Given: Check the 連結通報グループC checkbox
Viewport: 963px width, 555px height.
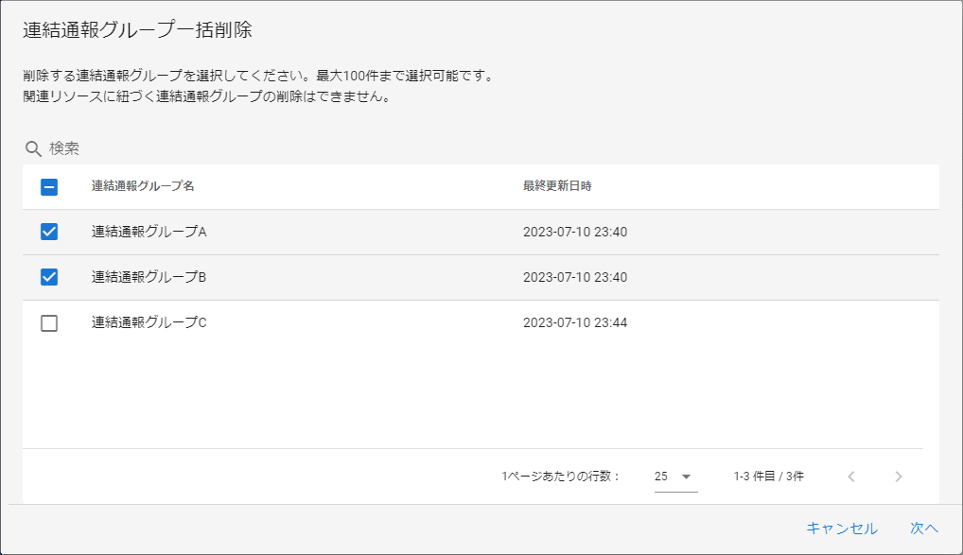Looking at the screenshot, I should click(x=49, y=323).
